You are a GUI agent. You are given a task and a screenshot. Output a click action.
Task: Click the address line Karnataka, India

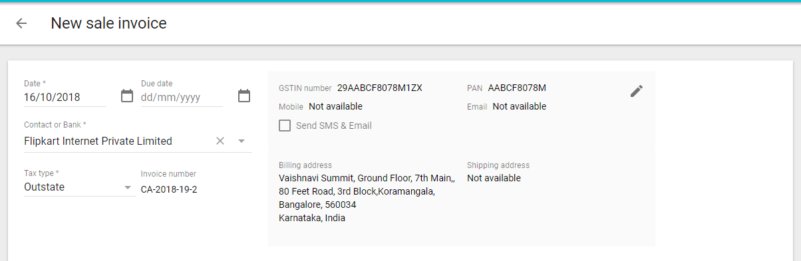pos(312,218)
